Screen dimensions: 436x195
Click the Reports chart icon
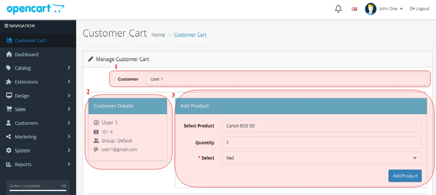coord(9,164)
